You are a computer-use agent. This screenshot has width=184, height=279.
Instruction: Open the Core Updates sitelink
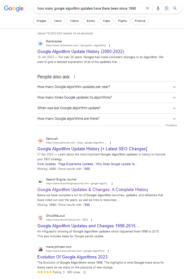pos(47,164)
